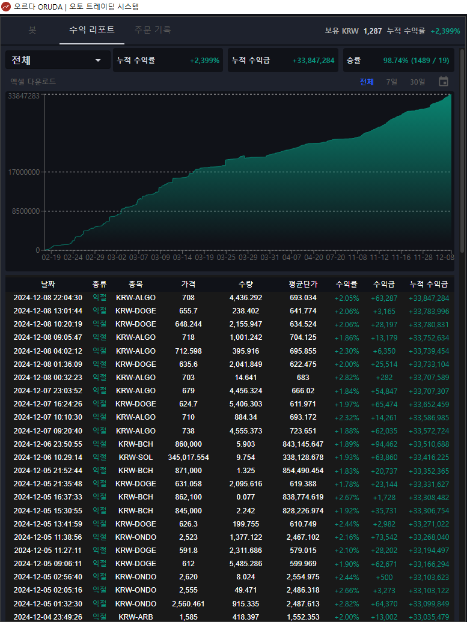467x622 pixels.
Task: Click the KRW-SOL ticker cell
Action: tap(135, 457)
